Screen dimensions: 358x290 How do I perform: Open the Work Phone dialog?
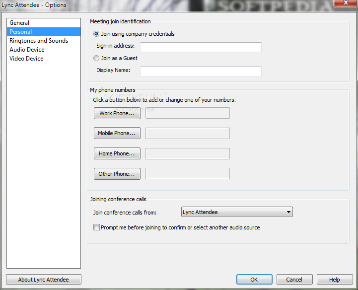coord(117,113)
